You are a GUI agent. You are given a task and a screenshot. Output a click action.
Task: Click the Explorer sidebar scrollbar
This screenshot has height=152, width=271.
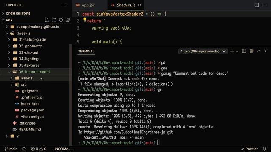[70, 95]
